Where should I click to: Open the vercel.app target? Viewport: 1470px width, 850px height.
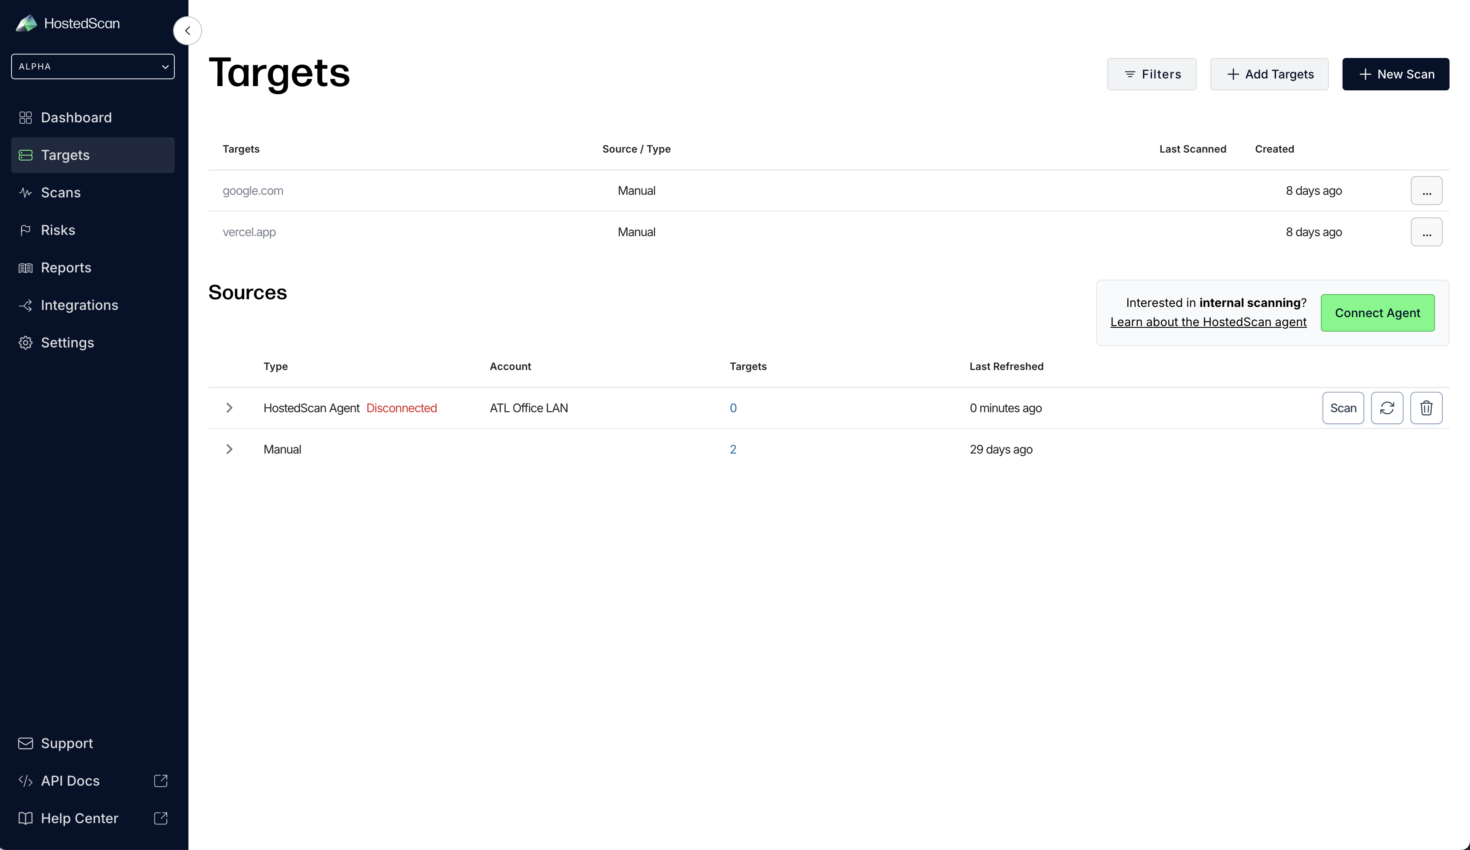(x=249, y=232)
